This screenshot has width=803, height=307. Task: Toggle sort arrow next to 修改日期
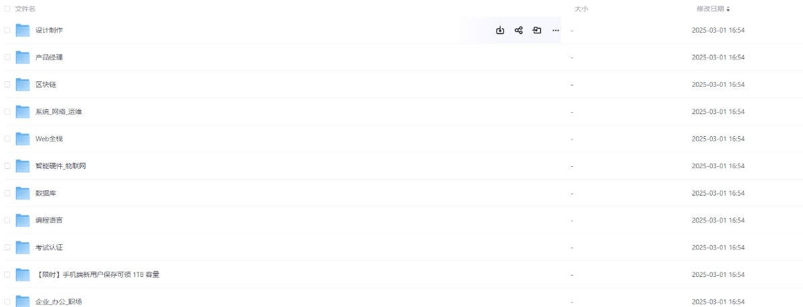click(x=728, y=9)
